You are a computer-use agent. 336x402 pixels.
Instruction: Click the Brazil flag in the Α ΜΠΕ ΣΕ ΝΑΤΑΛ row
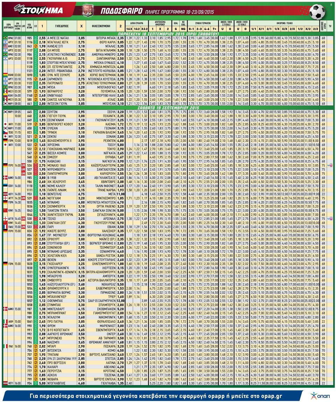click(x=5, y=38)
